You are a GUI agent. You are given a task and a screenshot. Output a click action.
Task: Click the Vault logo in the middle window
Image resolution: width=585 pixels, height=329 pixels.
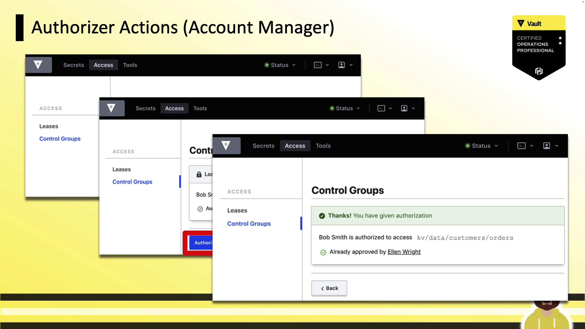point(112,108)
